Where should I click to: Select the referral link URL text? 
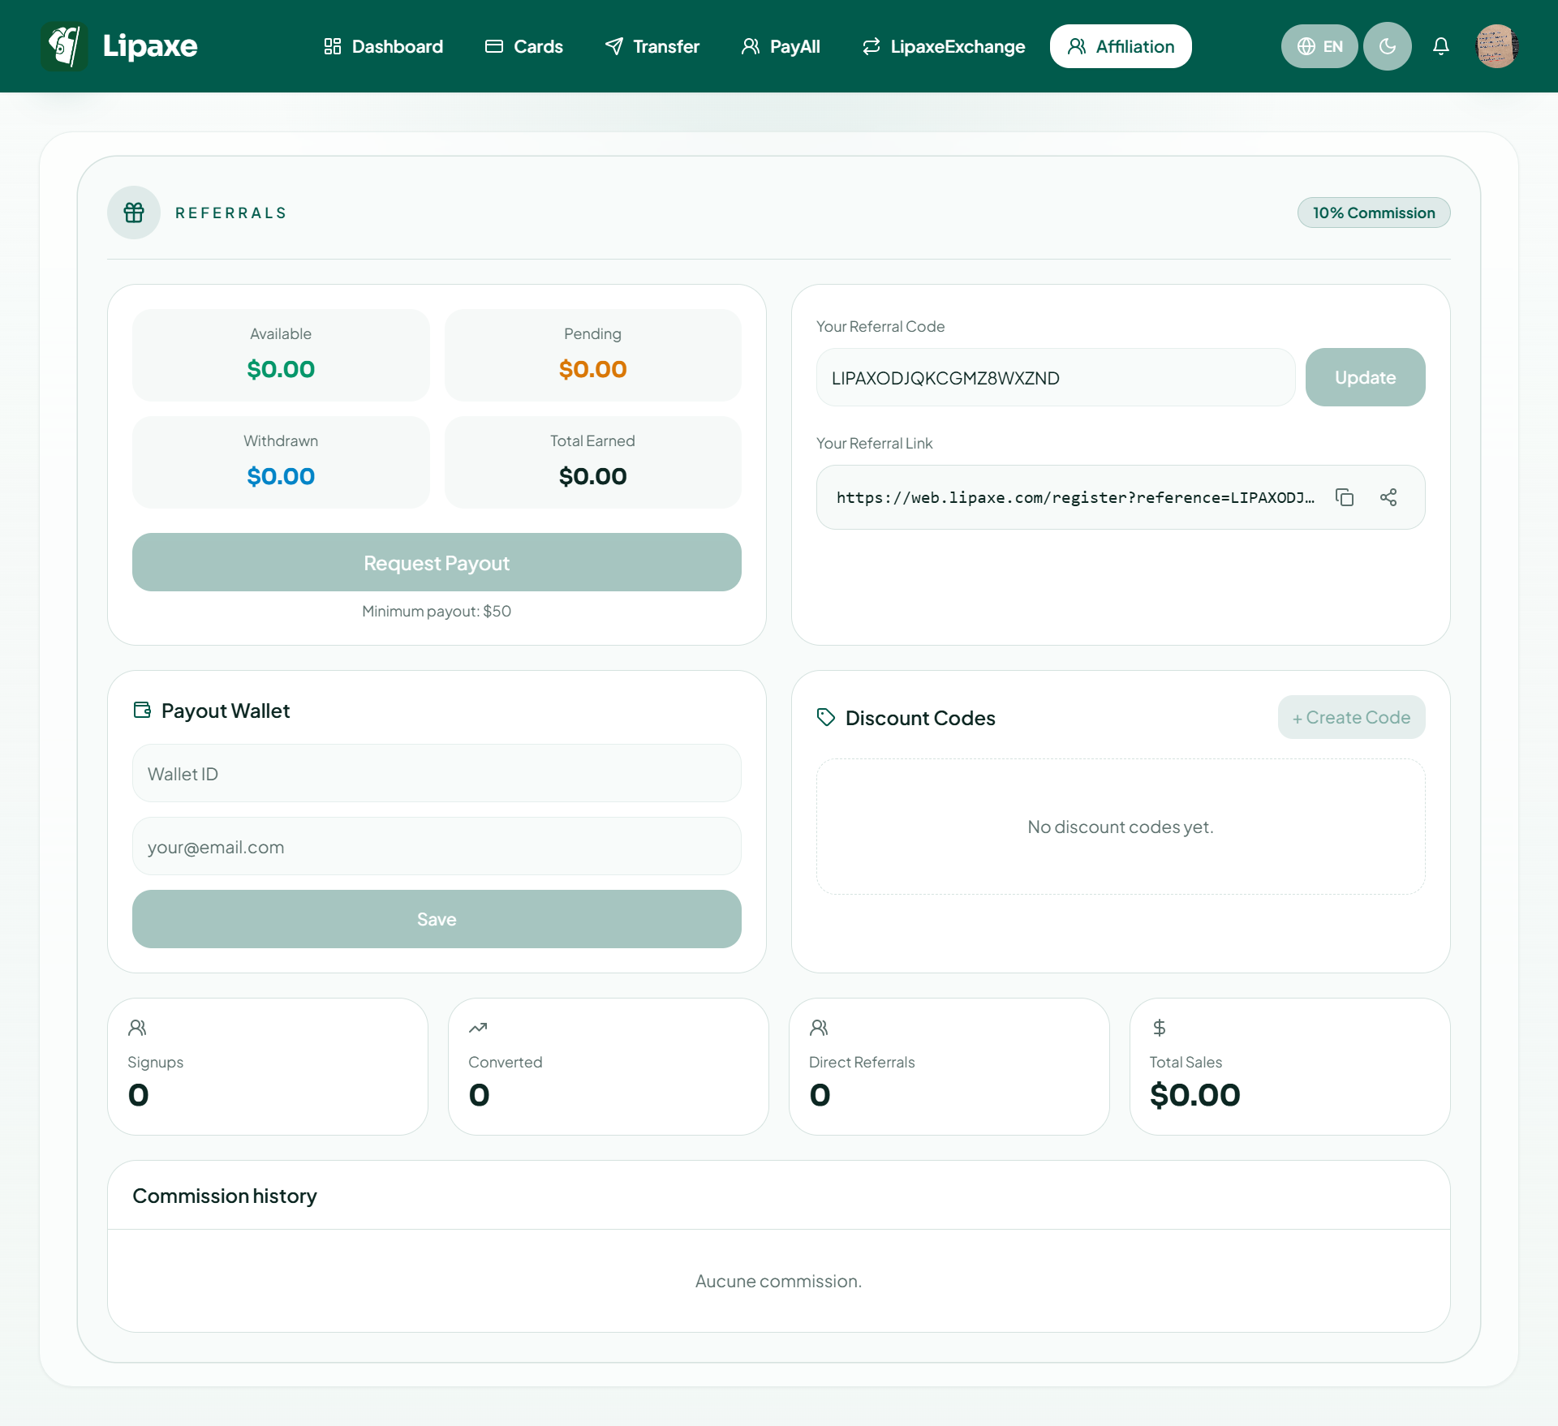pyautogui.click(x=1076, y=497)
